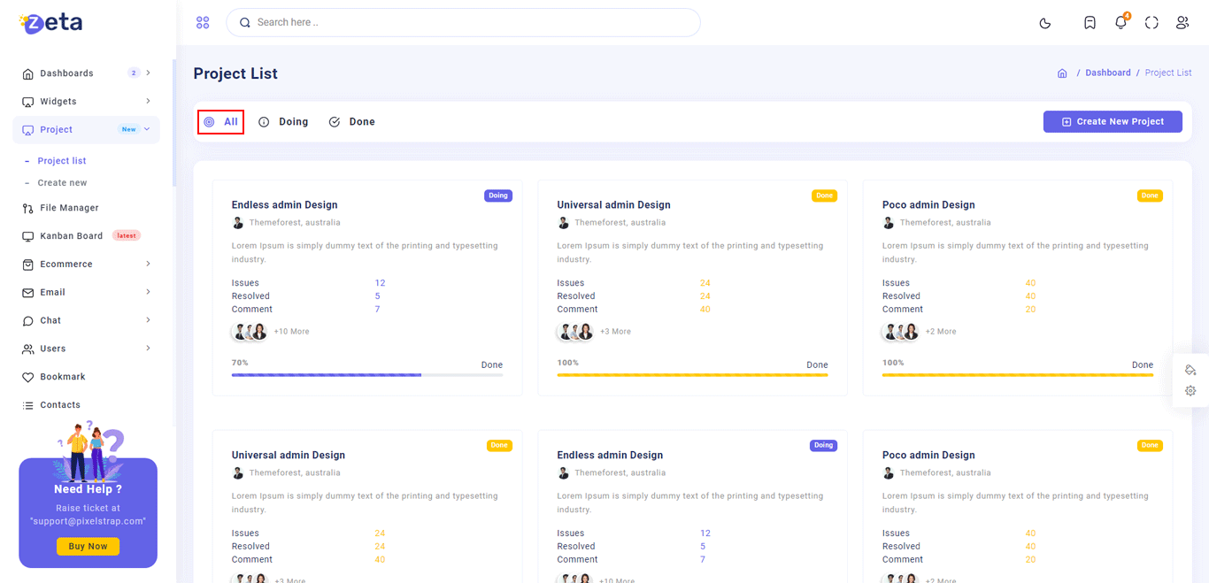1209x583 pixels.
Task: Open the notifications bell
Action: coord(1120,23)
